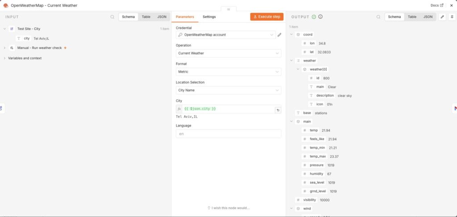Click the array icon beside weather
457x217 pixels.
298,61
